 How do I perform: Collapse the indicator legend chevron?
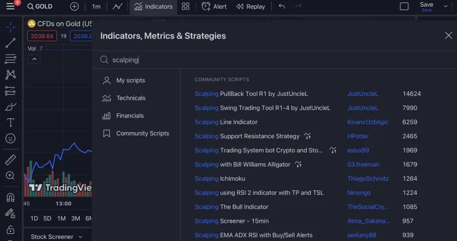coord(34,59)
